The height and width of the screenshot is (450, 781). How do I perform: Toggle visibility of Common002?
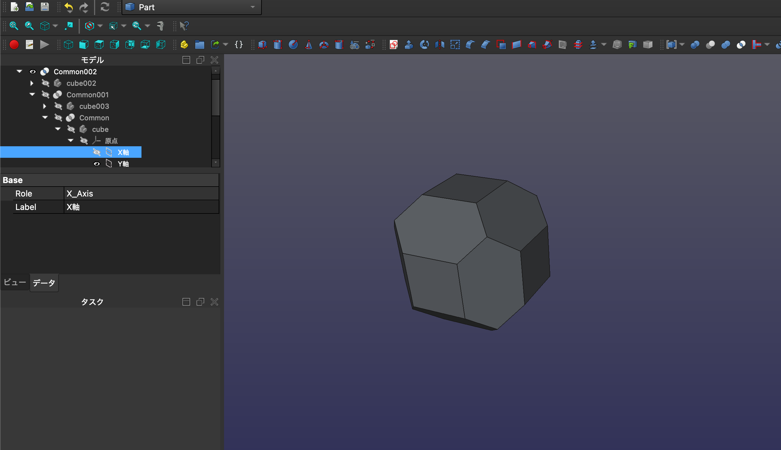(33, 72)
